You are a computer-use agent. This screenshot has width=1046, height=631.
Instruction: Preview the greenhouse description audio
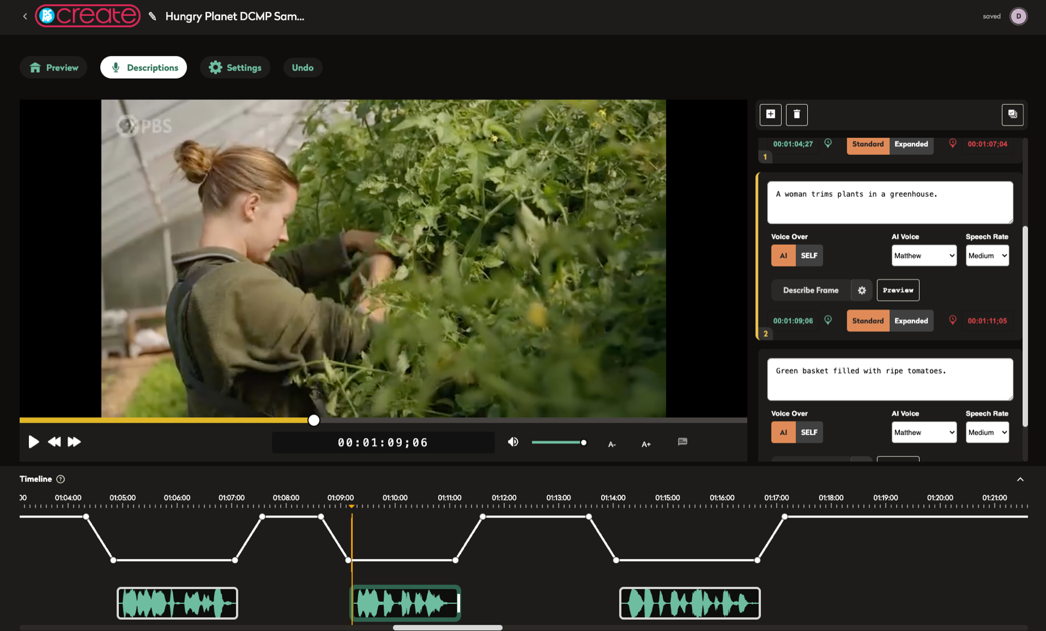coord(898,290)
